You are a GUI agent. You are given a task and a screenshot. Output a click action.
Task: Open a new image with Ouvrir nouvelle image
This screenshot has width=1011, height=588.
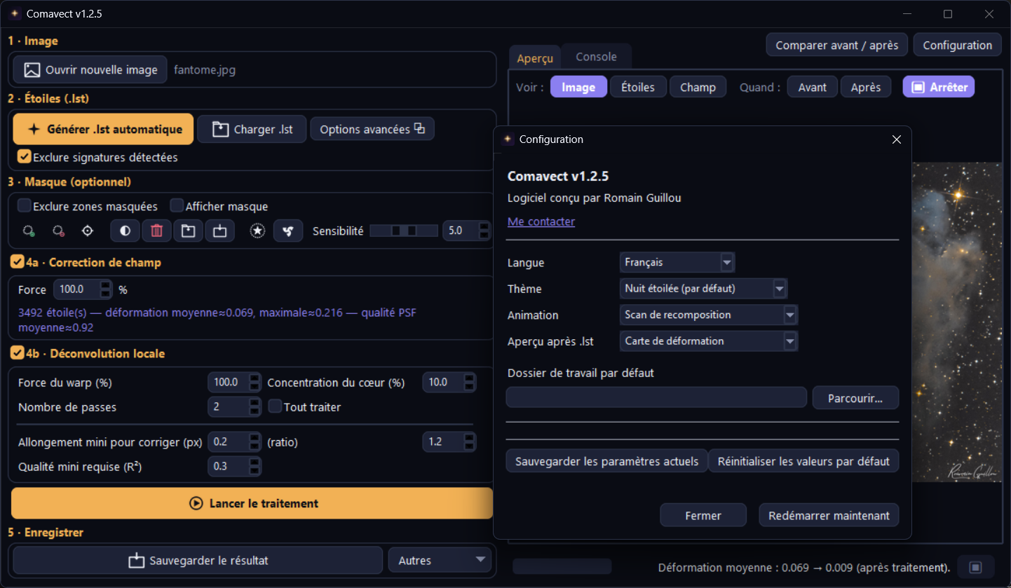tap(90, 70)
